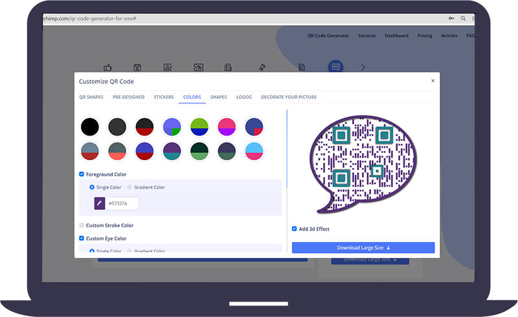This screenshot has width=518, height=317.
Task: Click the speech-bubble QR code preview
Action: pyautogui.click(x=363, y=164)
